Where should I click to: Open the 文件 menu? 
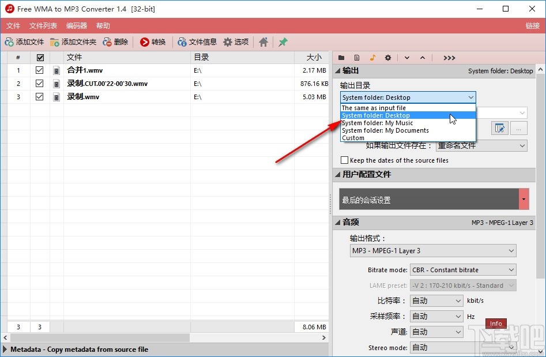tap(13, 25)
